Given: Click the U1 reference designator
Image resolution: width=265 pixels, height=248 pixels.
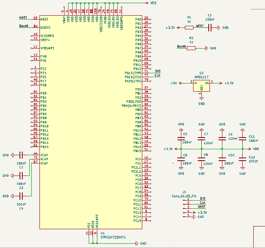Looking at the screenshot, I should pyautogui.click(x=102, y=233).
